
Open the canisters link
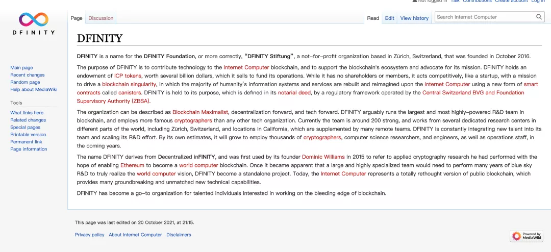(x=130, y=92)
